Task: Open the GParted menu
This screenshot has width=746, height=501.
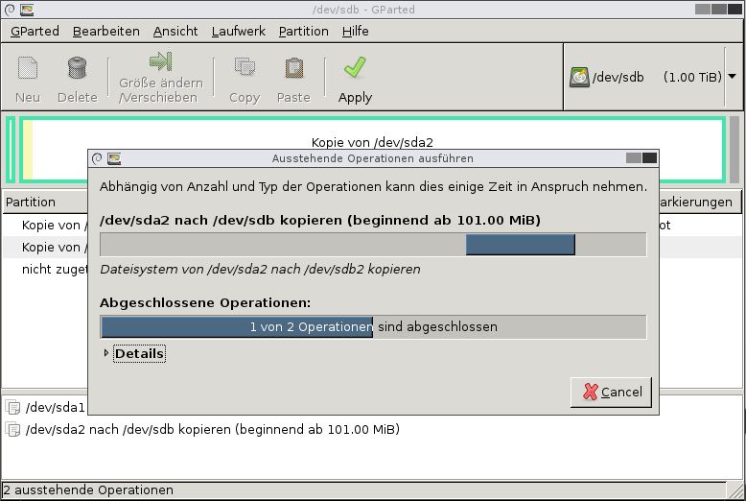Action: 35,31
